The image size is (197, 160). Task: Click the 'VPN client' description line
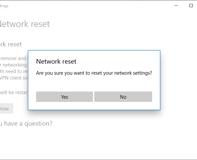(14, 78)
